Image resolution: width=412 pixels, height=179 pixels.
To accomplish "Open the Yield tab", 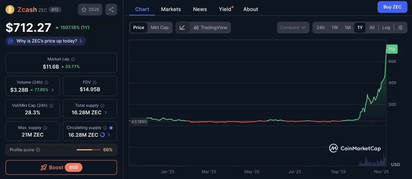I will click(x=225, y=9).
